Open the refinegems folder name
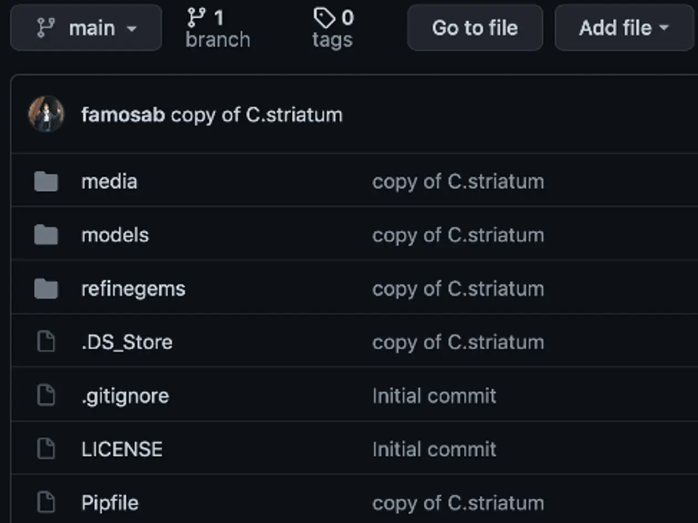Image resolution: width=698 pixels, height=523 pixels. (x=133, y=289)
